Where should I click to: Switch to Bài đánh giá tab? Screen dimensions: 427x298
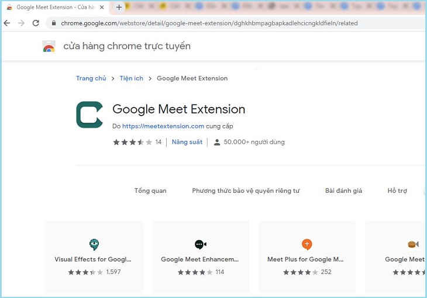pyautogui.click(x=343, y=190)
